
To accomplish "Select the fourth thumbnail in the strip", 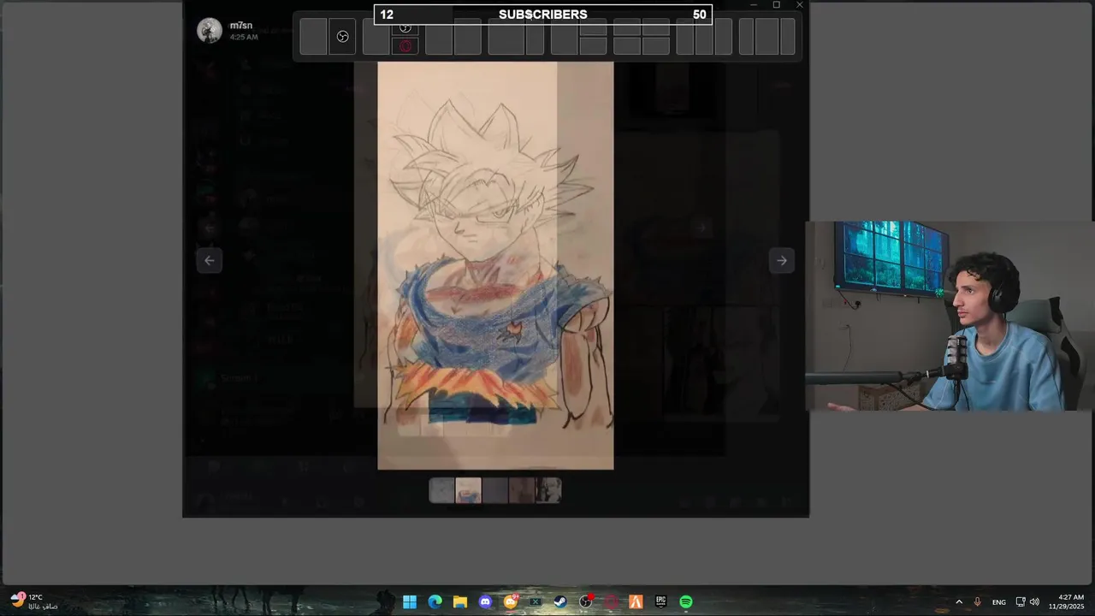I will point(522,490).
